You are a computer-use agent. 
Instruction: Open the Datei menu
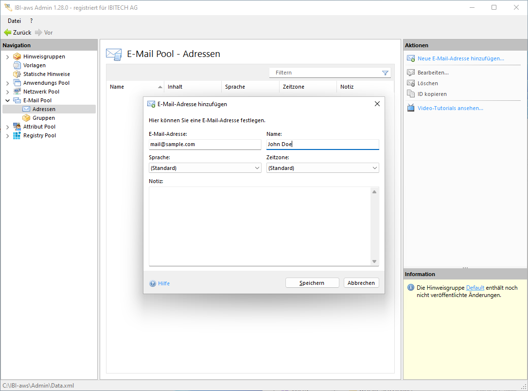click(x=14, y=21)
